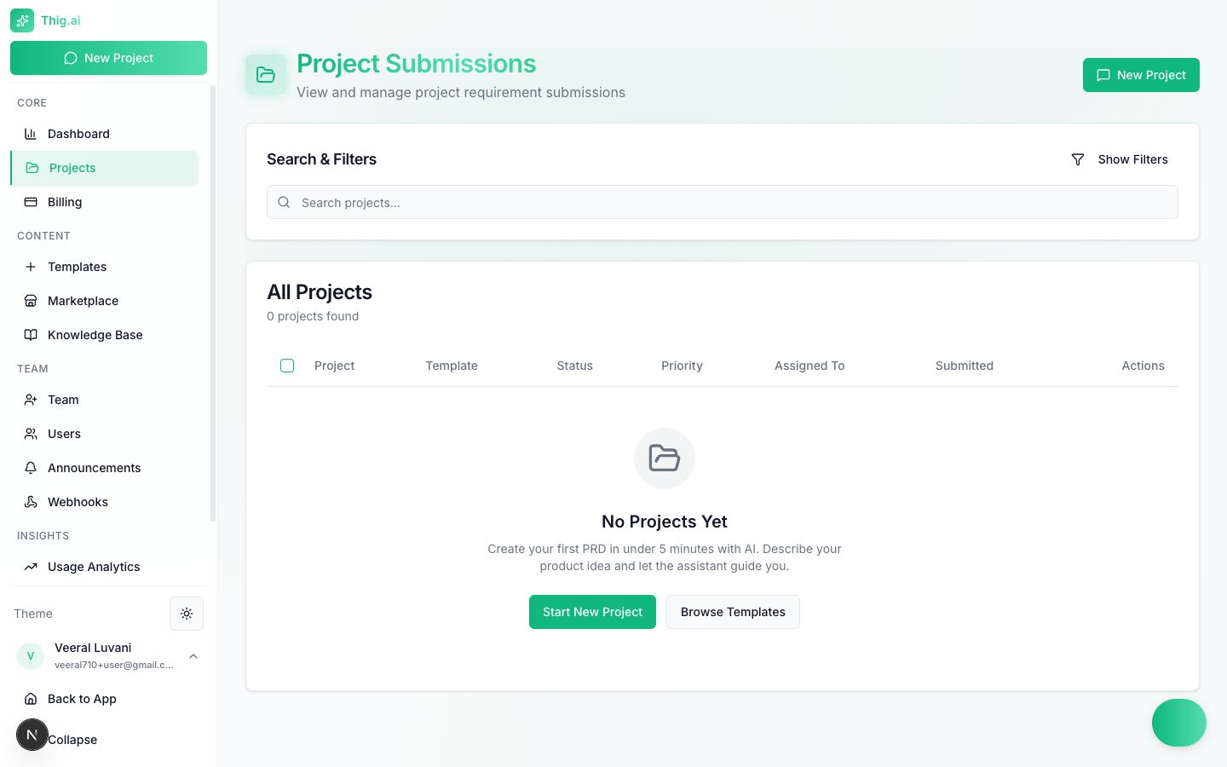Screen dimensions: 1227x767
Task: Toggle the select-all checkbox in the projects table
Action: click(x=287, y=365)
